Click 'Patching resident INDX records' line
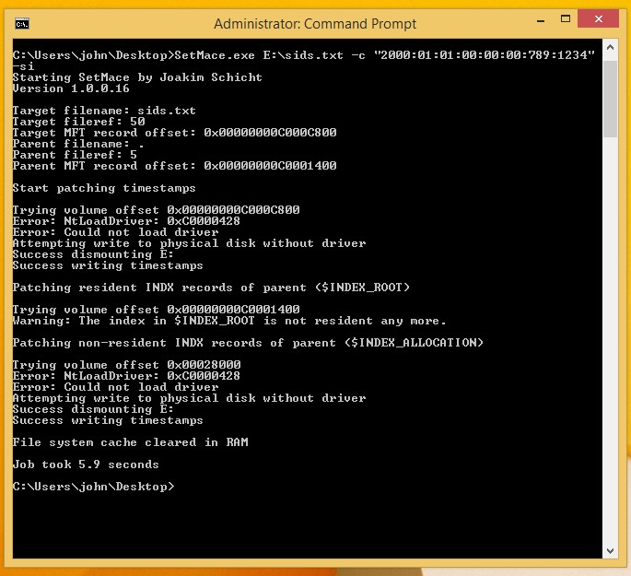This screenshot has width=631, height=576. click(x=211, y=288)
